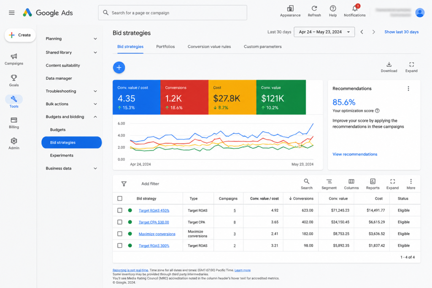Expand the chart view
432x288 pixels.
click(x=411, y=67)
